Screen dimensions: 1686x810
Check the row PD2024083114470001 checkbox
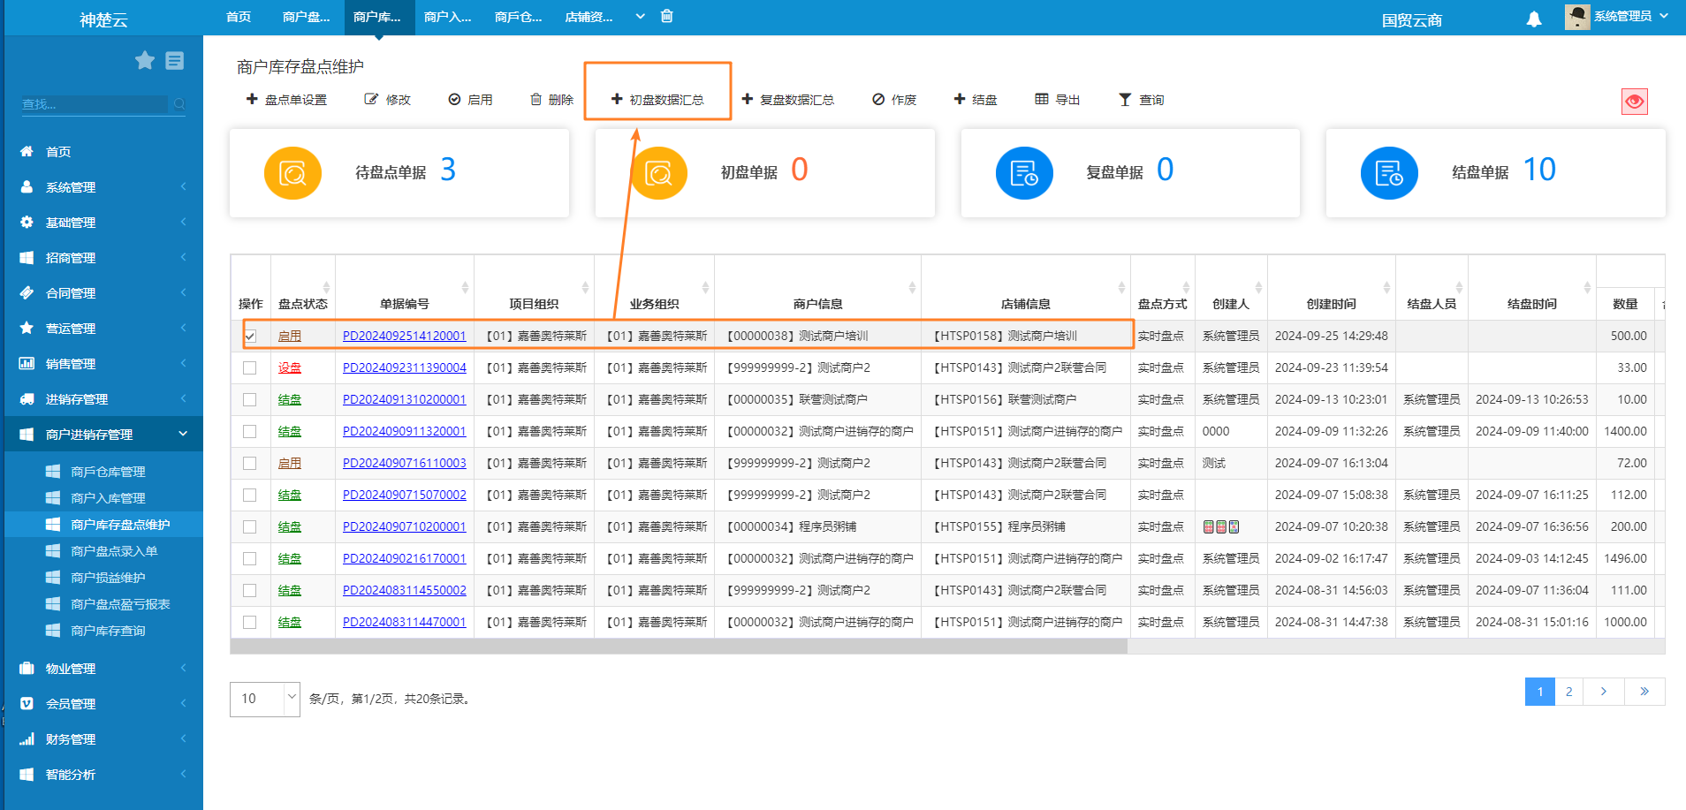[x=250, y=622]
